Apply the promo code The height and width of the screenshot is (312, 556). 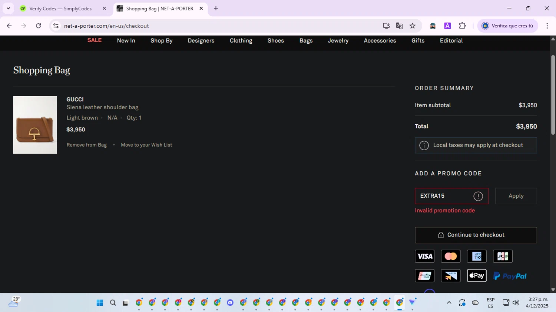coord(516,196)
